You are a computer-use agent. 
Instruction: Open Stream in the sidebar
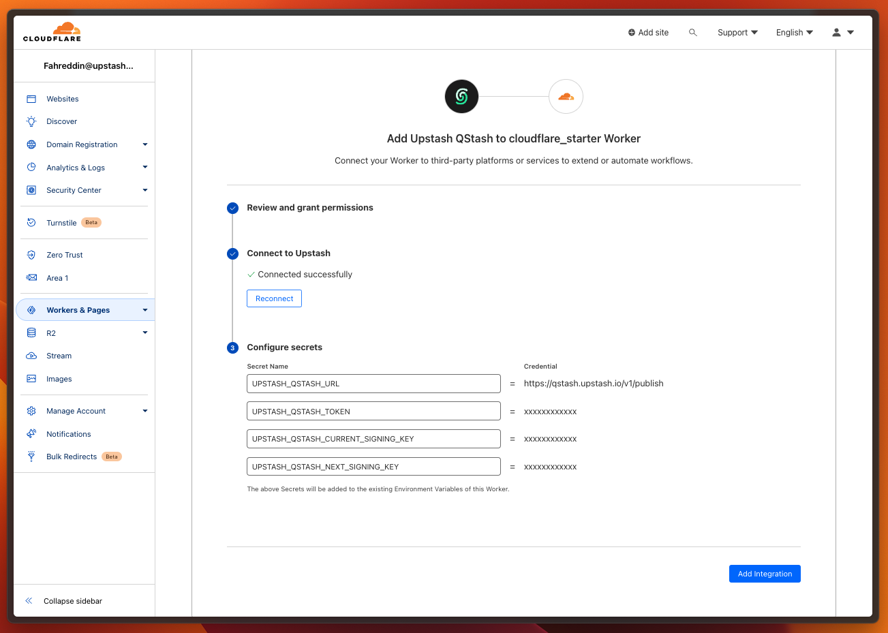pos(59,356)
